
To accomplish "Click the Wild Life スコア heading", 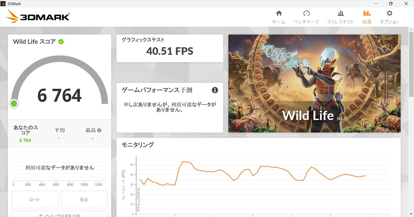I will click(34, 42).
